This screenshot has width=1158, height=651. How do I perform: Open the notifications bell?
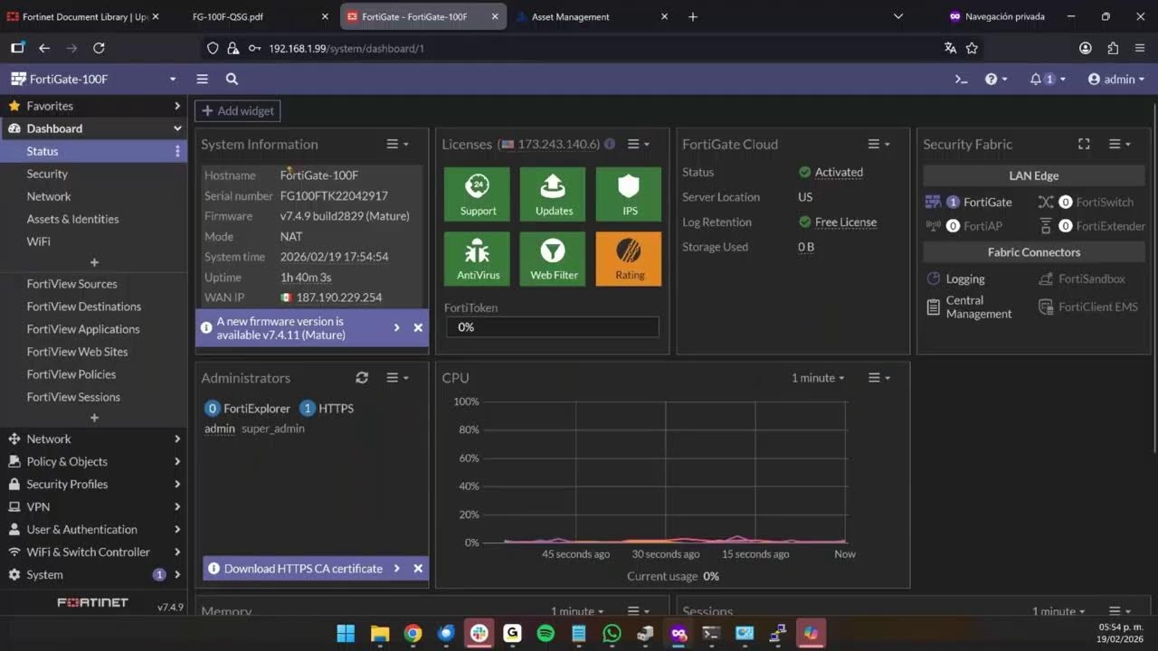click(x=1047, y=80)
